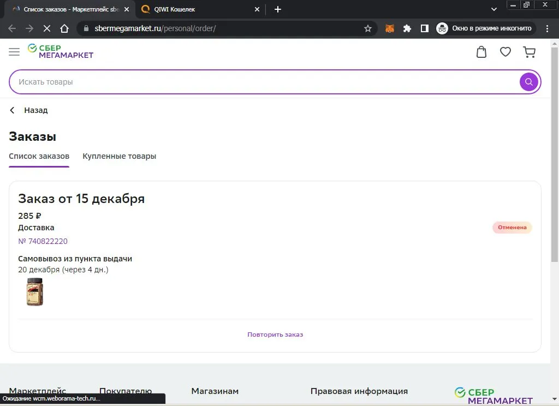Open the shopping cart icon
559x406 pixels.
(x=530, y=52)
